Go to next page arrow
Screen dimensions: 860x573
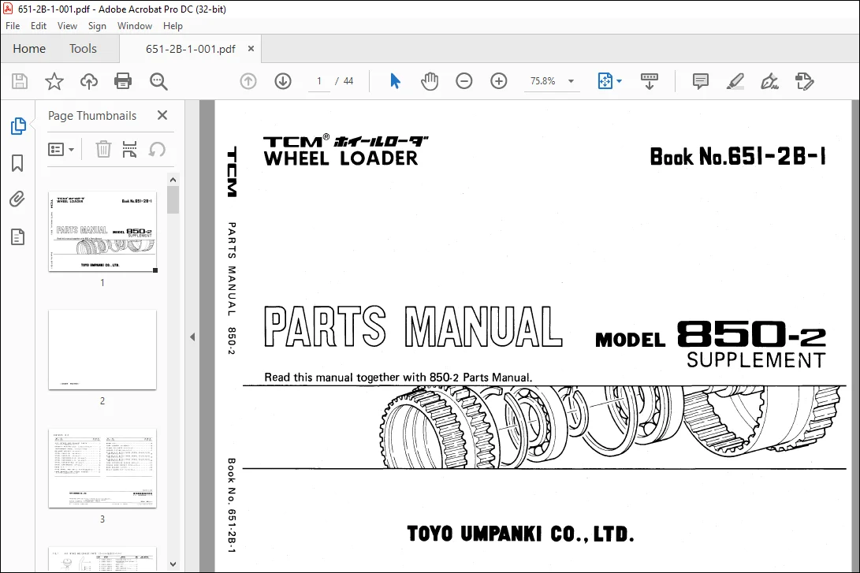pos(283,81)
